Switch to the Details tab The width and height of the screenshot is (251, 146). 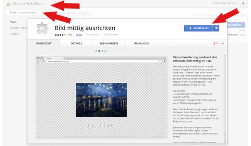coord(76,43)
